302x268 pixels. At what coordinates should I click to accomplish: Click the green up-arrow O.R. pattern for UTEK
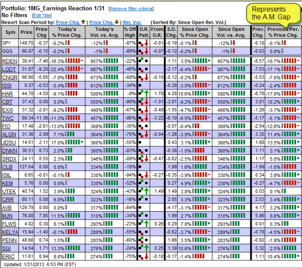click(146, 191)
